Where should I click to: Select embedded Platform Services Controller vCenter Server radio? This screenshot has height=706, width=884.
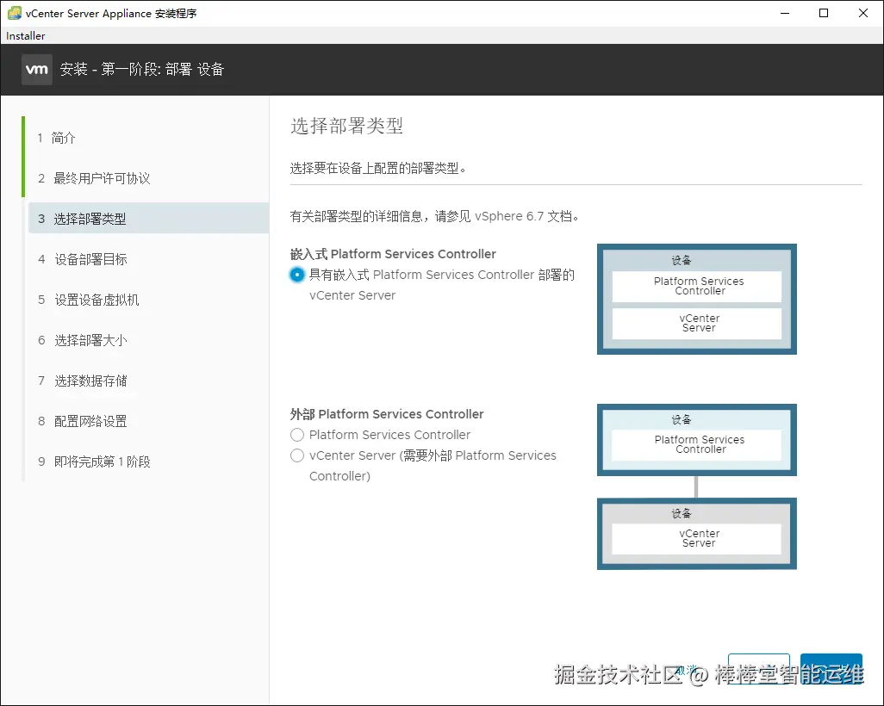pyautogui.click(x=297, y=275)
